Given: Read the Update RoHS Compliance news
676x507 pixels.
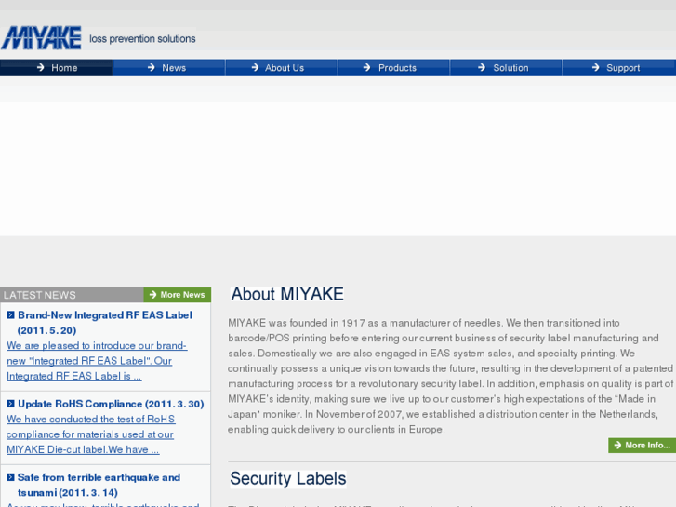Looking at the screenshot, I should [110, 404].
